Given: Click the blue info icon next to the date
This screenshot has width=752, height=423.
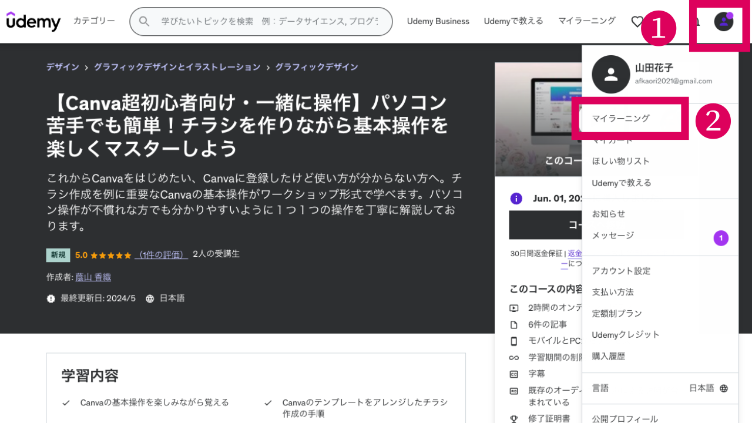Looking at the screenshot, I should pos(516,198).
